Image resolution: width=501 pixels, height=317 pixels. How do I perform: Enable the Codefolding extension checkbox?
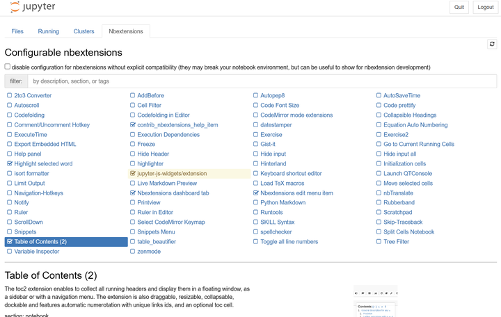[9, 115]
